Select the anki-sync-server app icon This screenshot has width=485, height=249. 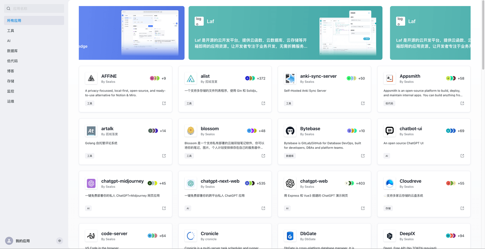[290, 78]
